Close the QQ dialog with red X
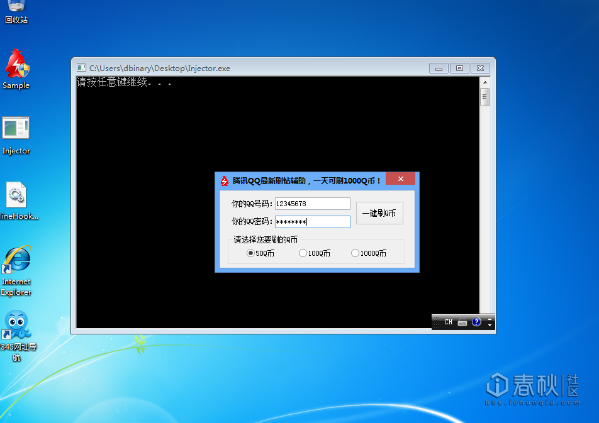Image resolution: width=599 pixels, height=423 pixels. pos(400,179)
